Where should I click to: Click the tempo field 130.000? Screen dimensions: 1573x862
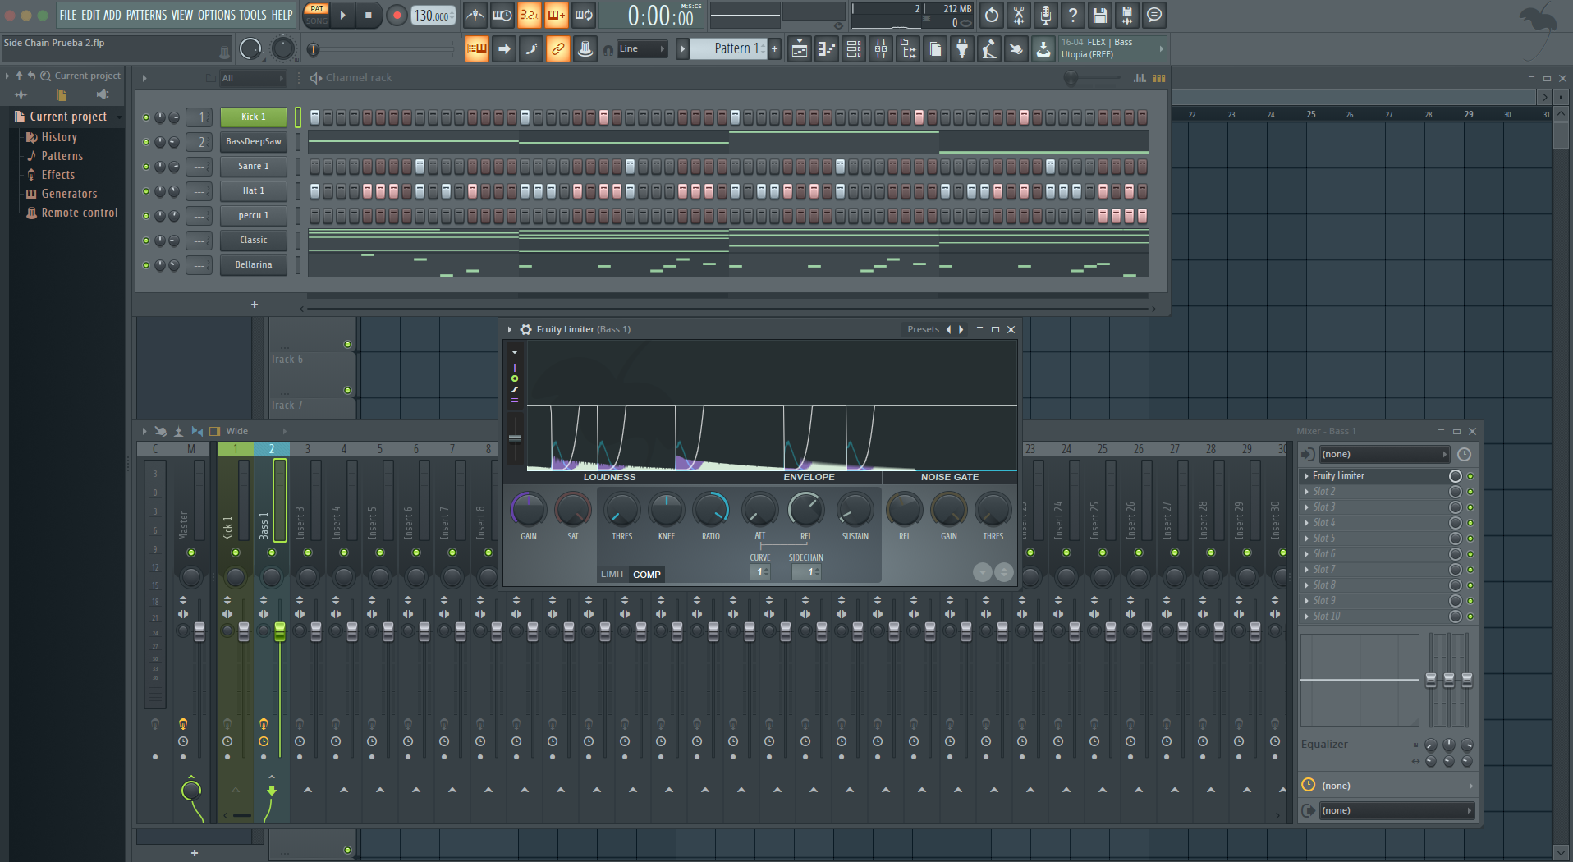[x=433, y=15]
